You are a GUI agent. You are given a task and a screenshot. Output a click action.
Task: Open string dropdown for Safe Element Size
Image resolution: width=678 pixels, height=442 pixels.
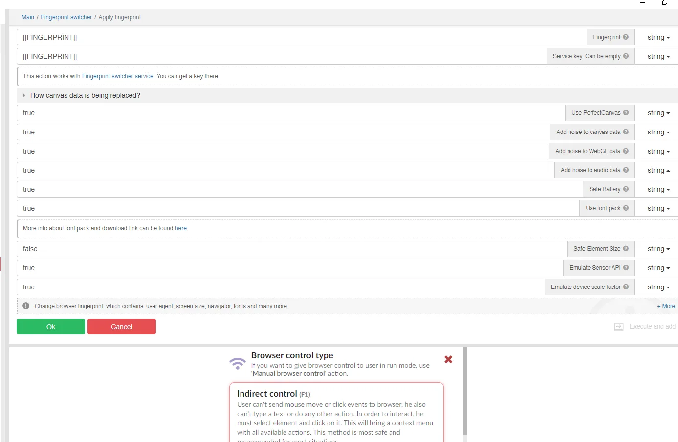coord(658,249)
